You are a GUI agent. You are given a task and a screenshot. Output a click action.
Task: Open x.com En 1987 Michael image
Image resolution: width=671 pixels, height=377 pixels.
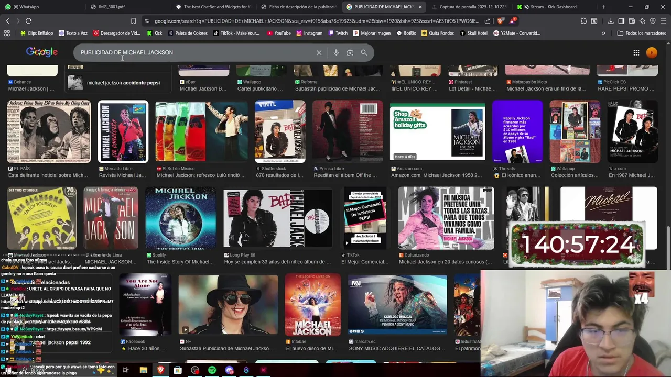(x=633, y=131)
